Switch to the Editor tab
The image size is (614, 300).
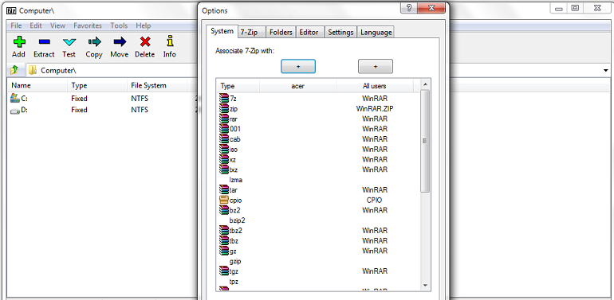(309, 33)
